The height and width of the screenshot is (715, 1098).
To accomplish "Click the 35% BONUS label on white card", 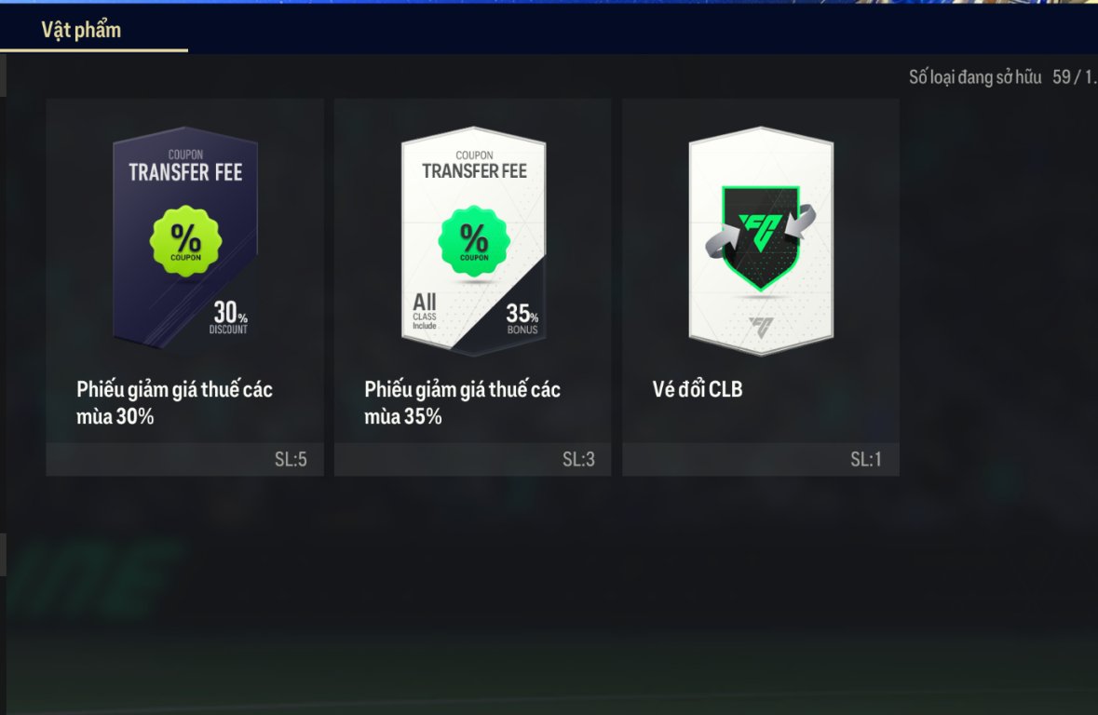I will coord(522,317).
